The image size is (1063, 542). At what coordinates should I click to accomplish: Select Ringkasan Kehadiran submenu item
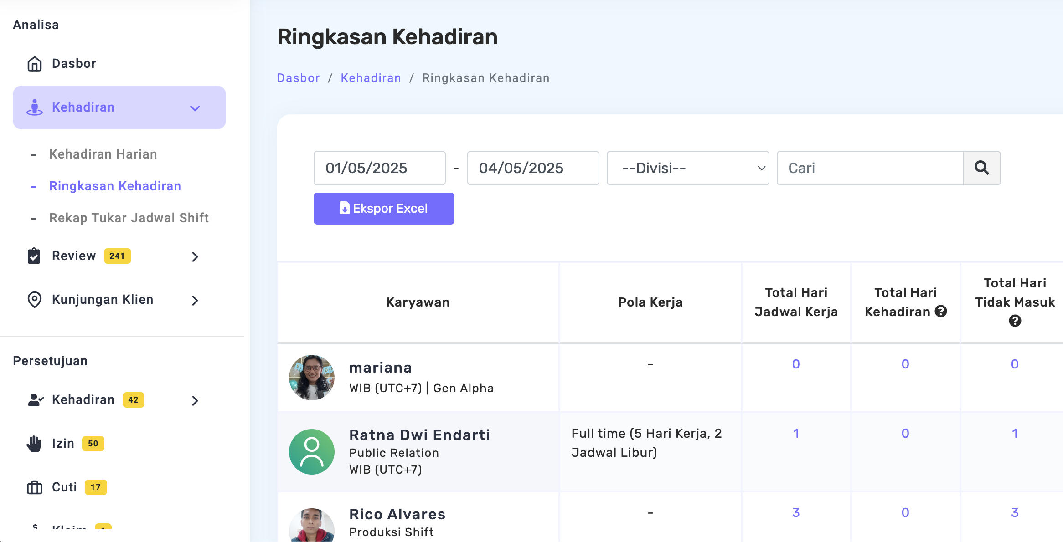(x=115, y=186)
